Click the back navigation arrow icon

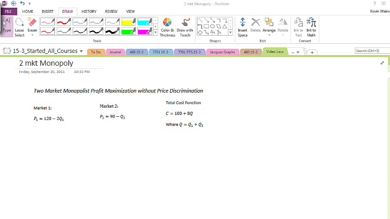14,3
